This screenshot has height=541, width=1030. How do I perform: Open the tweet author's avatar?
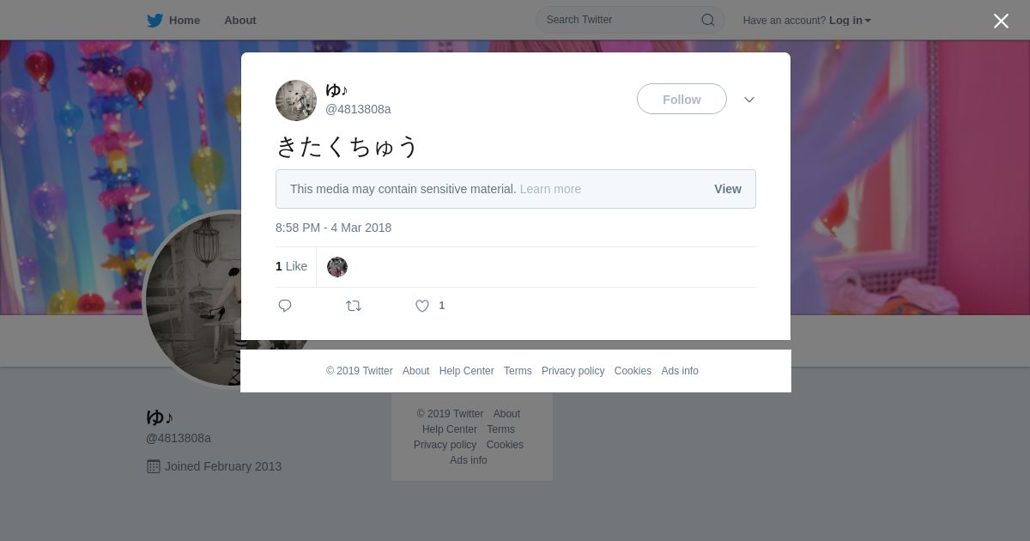(x=296, y=100)
